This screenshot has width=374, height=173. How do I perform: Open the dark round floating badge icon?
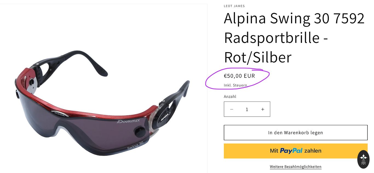click(x=364, y=159)
